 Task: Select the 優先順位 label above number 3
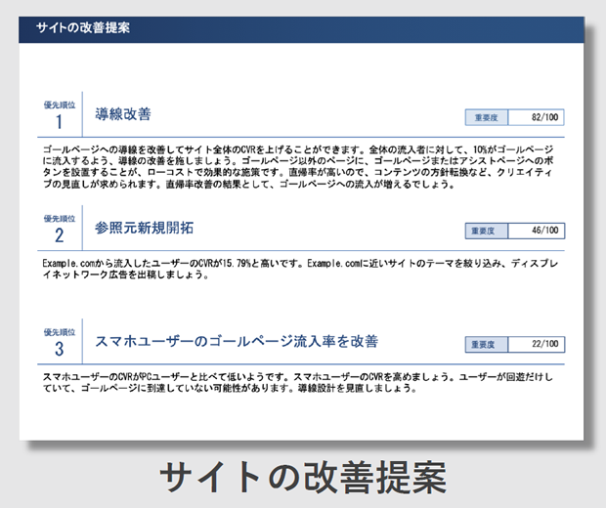[x=59, y=331]
